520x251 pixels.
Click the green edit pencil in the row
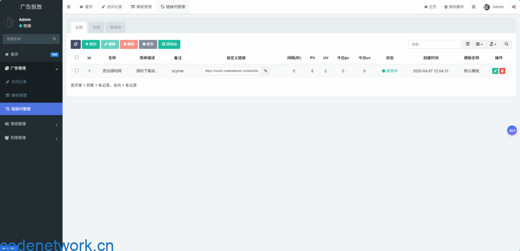click(495, 71)
